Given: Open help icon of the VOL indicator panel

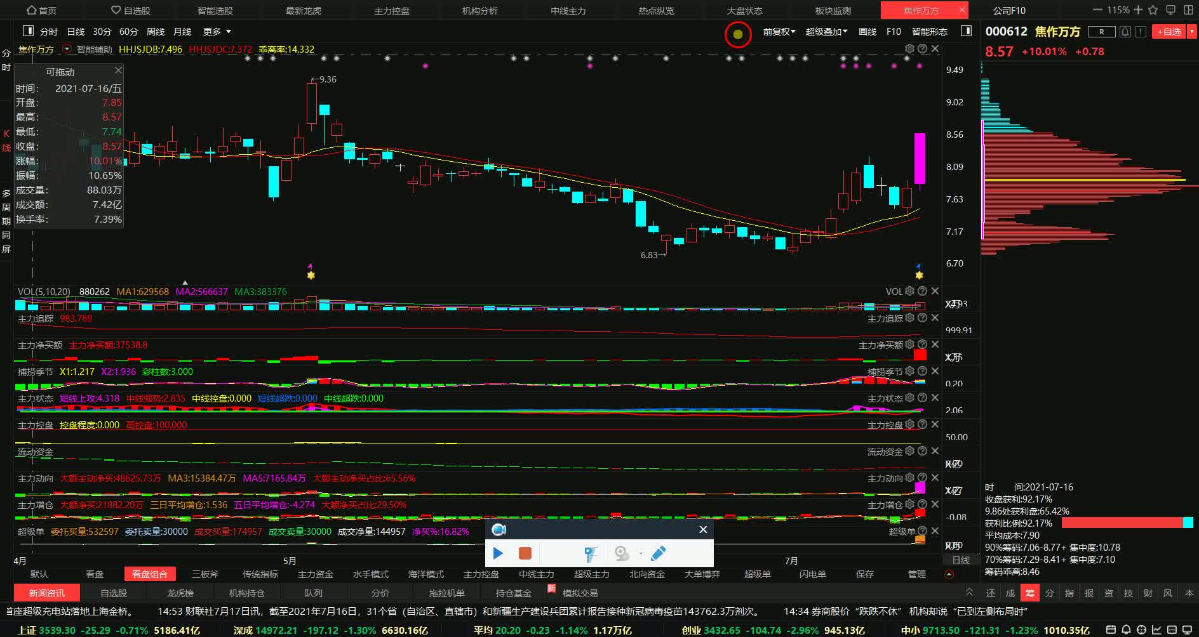Looking at the screenshot, I should (x=922, y=291).
